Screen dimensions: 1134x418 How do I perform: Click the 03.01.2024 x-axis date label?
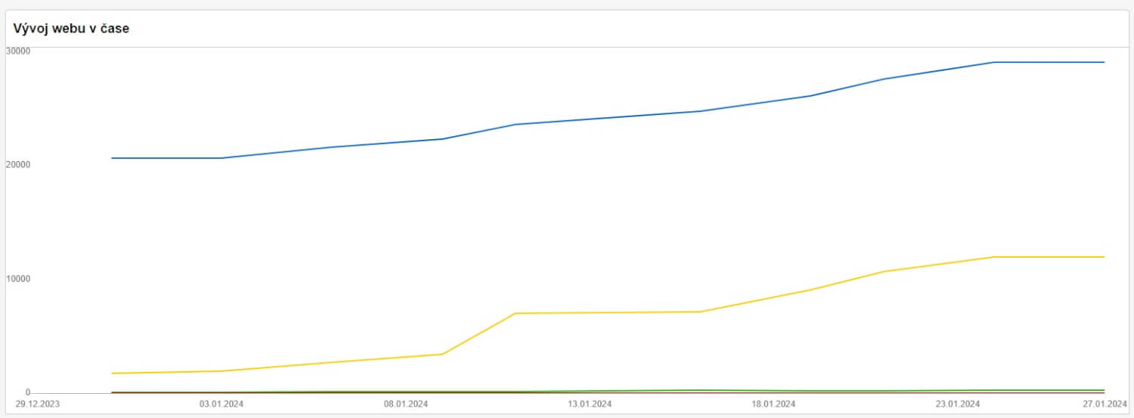[x=222, y=404]
